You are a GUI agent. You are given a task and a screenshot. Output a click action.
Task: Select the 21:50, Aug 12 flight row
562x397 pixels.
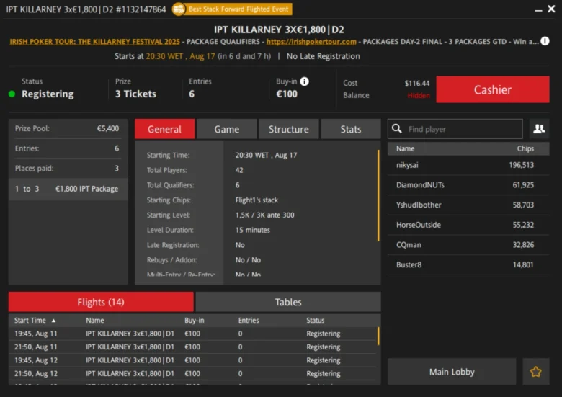click(x=193, y=373)
